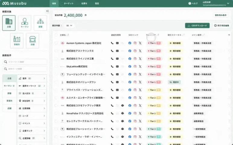Open the 保存済み条件 button
This screenshot has height=145, width=233.
(221, 15)
